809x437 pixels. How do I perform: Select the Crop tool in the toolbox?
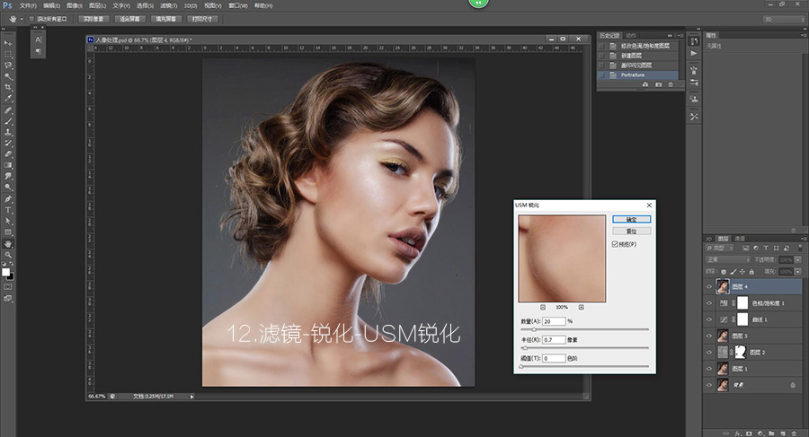click(8, 88)
